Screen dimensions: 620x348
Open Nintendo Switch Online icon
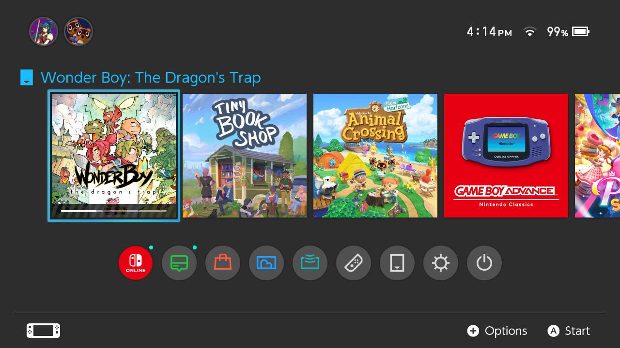[x=136, y=263]
